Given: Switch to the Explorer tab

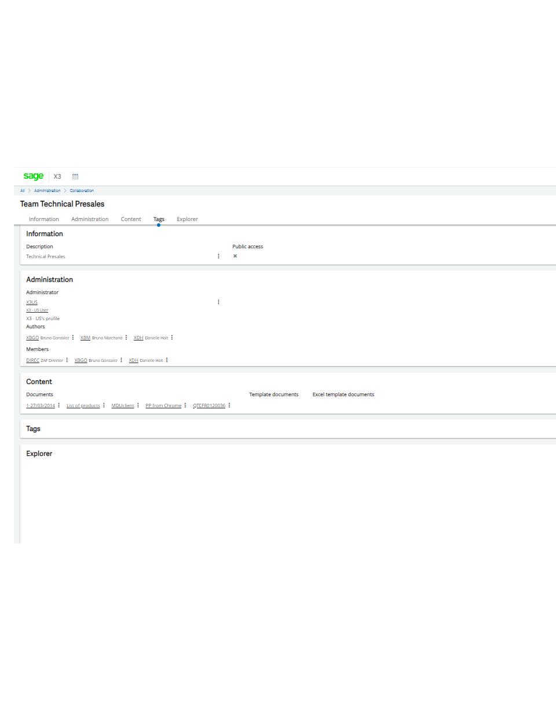Looking at the screenshot, I should (x=187, y=219).
